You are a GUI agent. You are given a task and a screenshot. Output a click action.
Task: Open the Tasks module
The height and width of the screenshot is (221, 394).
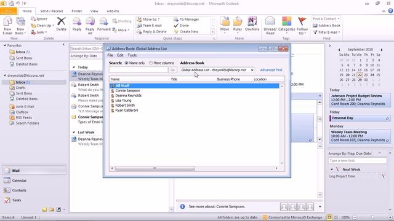(34, 200)
